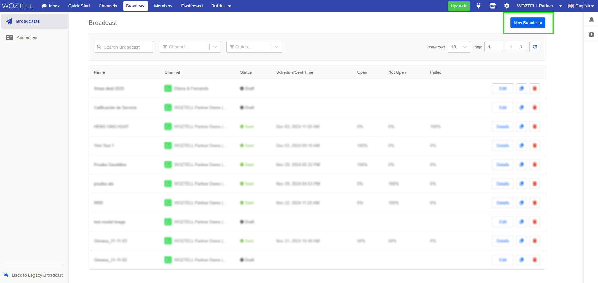This screenshot has width=598, height=283.
Task: Click the Name column header
Action: pos(99,72)
